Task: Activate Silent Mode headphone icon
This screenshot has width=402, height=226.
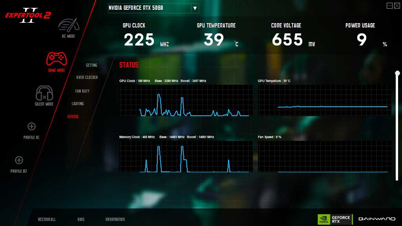Action: [44, 93]
